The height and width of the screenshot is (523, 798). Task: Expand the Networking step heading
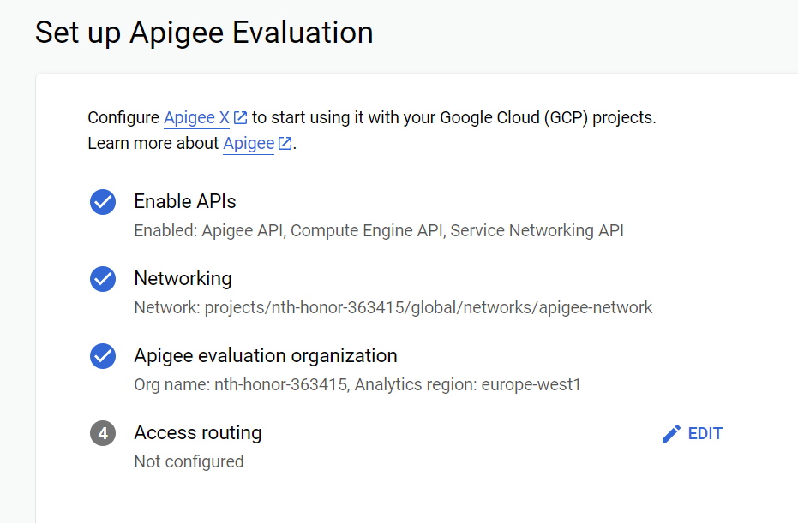pos(183,278)
